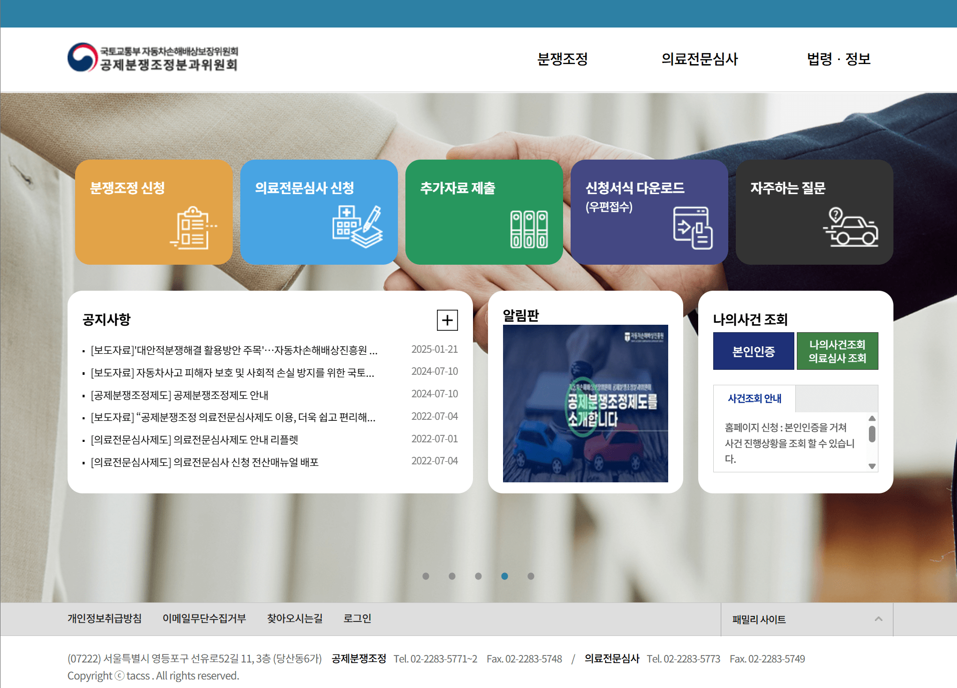Viewport: 957px width, 688px height.
Task: Click the 공제분쟁조정 Tel. 02-2283-5771~2 text
Action: [x=404, y=658]
